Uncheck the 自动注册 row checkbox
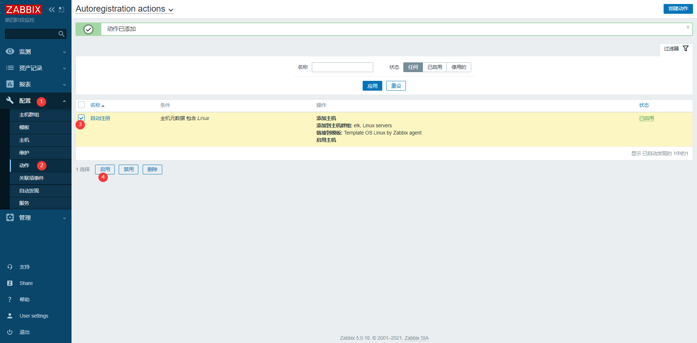Viewport: 697px width, 343px height. point(81,118)
